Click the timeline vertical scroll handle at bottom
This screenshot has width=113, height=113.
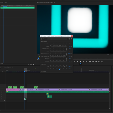coord(110,109)
